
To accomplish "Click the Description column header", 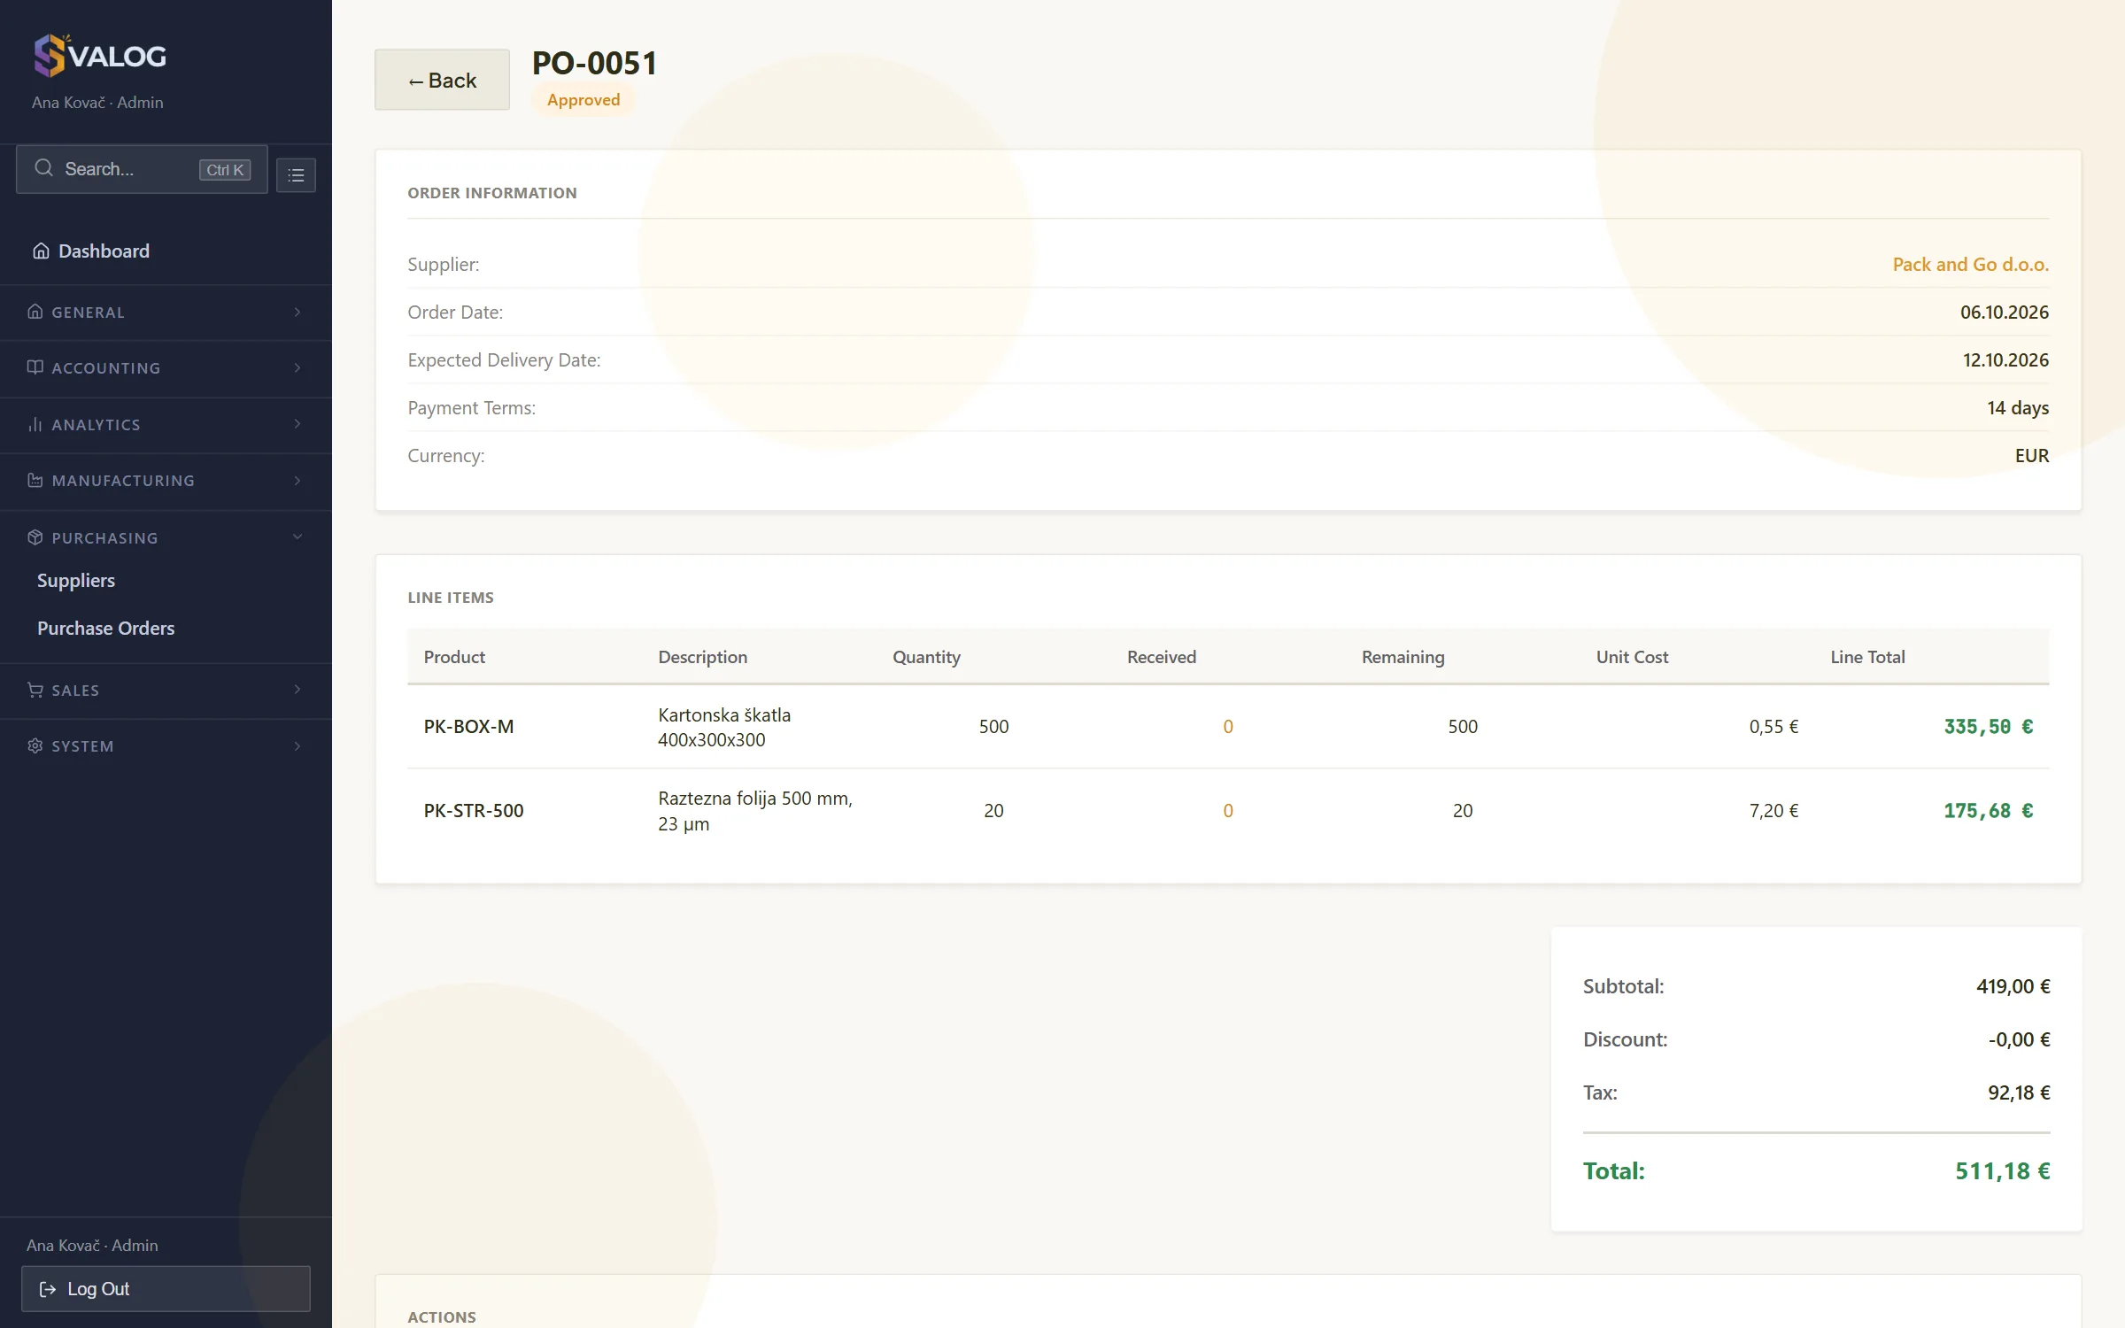I will (x=703, y=657).
